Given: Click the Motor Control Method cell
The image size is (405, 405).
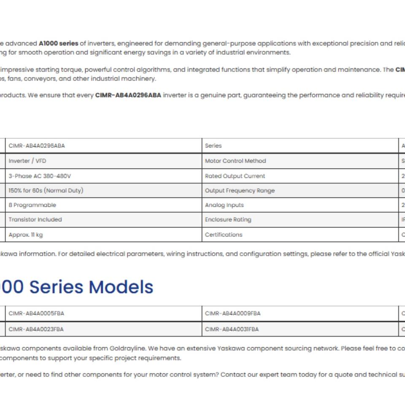Looking at the screenshot, I should 300,161.
